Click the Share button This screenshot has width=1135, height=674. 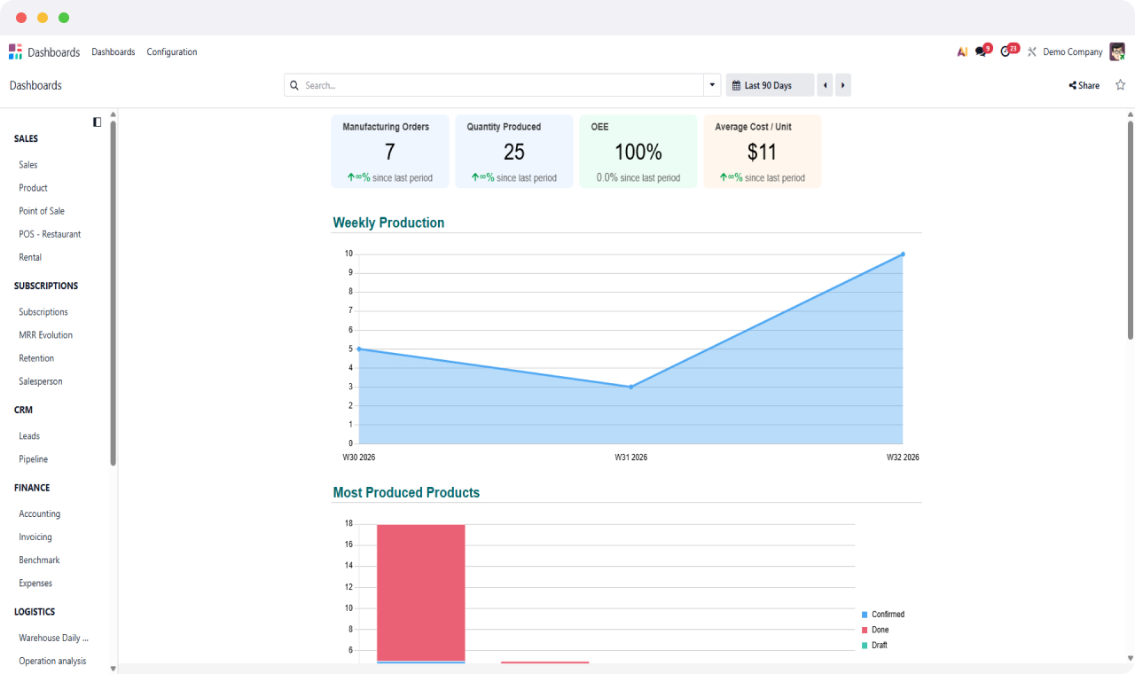1084,85
